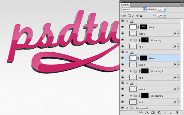Create new adjustment layer icon
Viewport: 184px width, 115px height.
pyautogui.click(x=159, y=113)
